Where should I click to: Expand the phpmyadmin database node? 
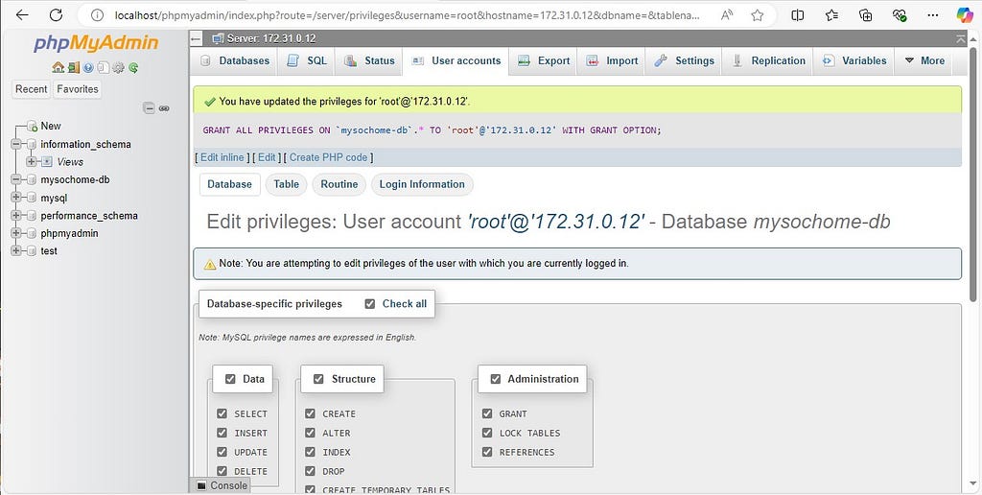tap(16, 233)
